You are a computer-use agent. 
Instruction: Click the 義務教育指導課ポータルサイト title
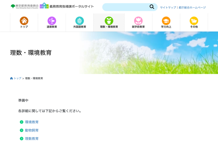[72, 6]
